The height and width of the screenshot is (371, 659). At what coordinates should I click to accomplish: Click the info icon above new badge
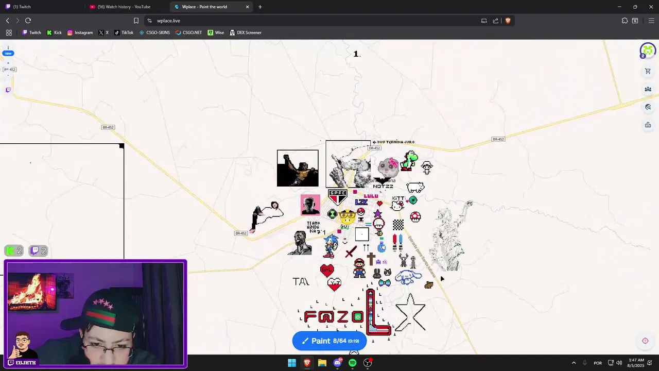pos(8,47)
